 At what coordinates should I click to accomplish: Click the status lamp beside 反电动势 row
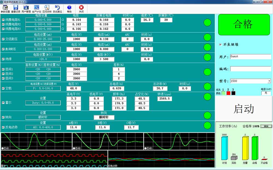(x=208, y=125)
